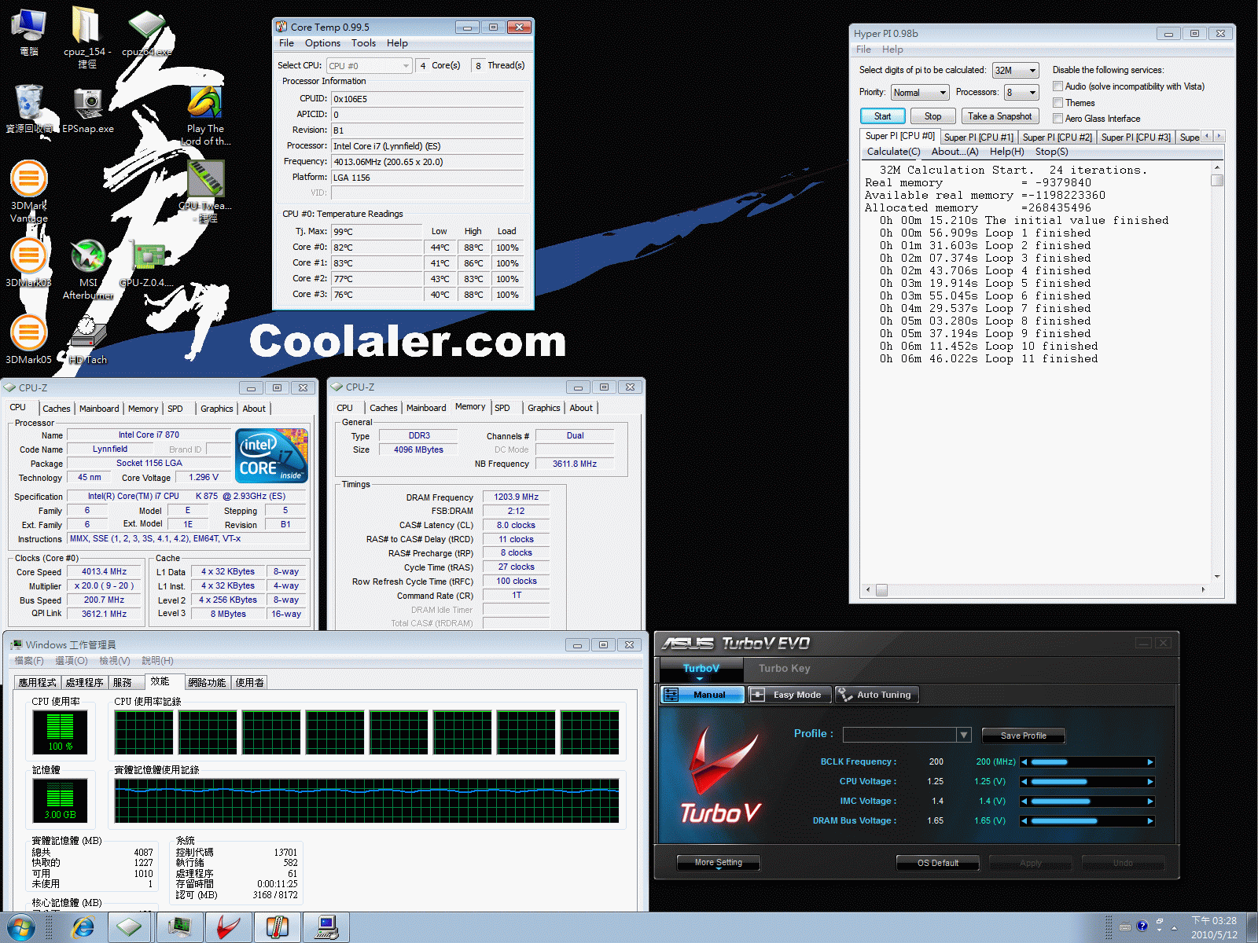Image resolution: width=1258 pixels, height=943 pixels.
Task: Open the pi digits 32M dropdown
Action: point(1015,71)
